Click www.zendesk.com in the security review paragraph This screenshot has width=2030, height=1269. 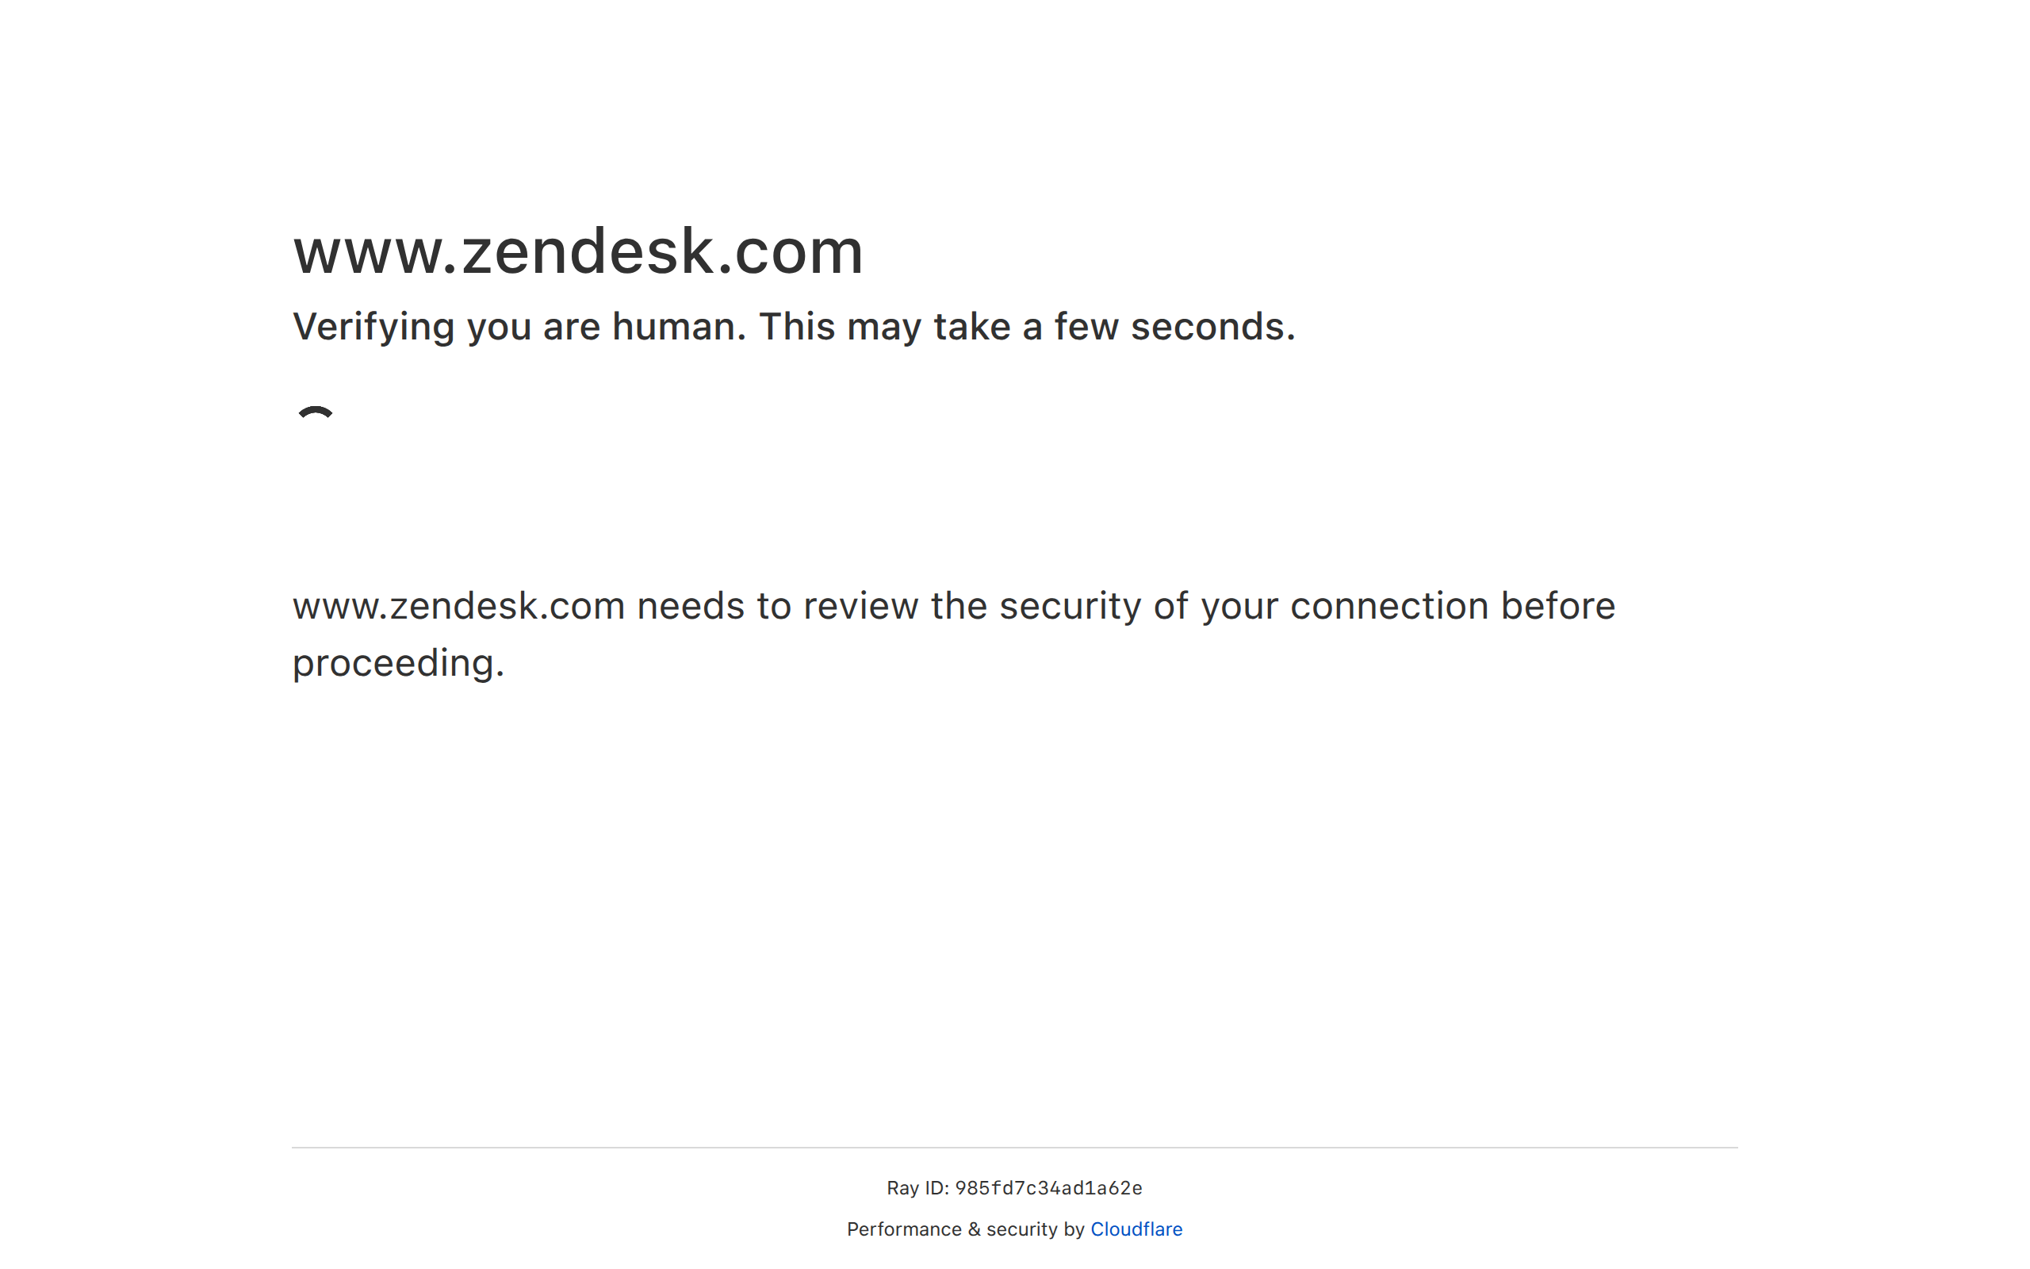[459, 606]
